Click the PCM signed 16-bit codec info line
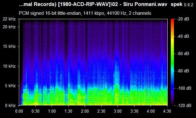Viewport: 196px width, 118px height. coord(85,13)
